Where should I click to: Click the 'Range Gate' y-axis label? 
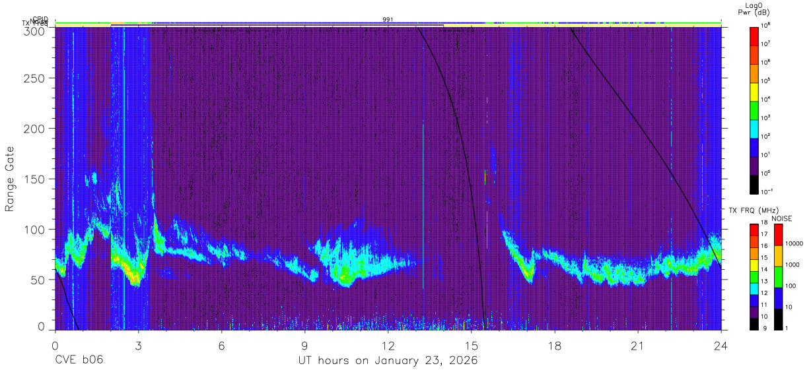(11, 179)
